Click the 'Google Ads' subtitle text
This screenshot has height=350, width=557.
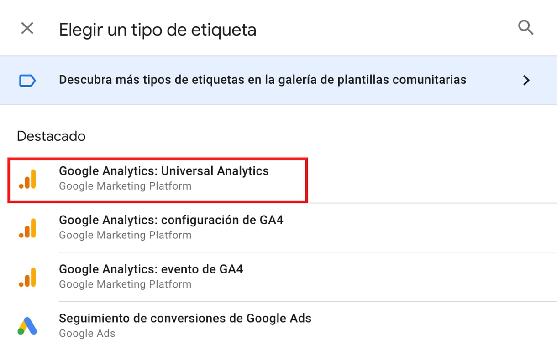[x=87, y=334]
